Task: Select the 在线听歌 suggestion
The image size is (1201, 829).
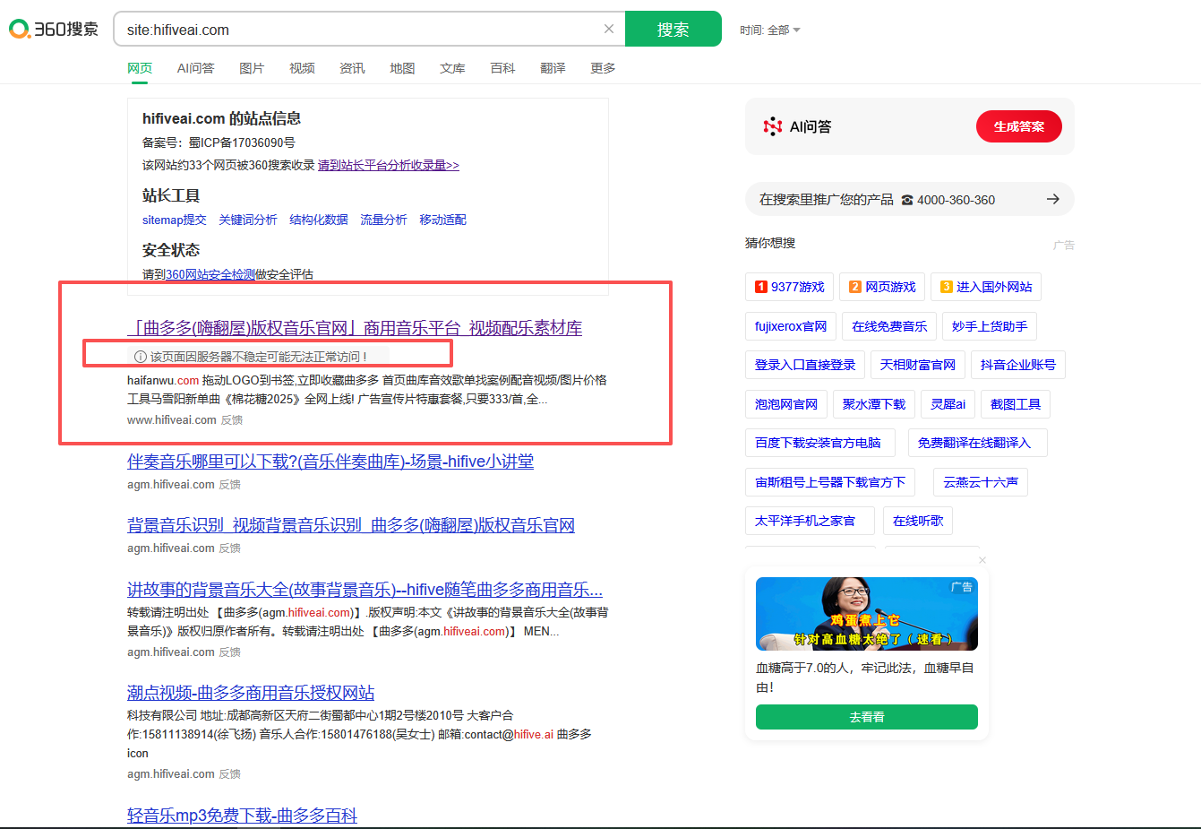Action: (x=918, y=521)
